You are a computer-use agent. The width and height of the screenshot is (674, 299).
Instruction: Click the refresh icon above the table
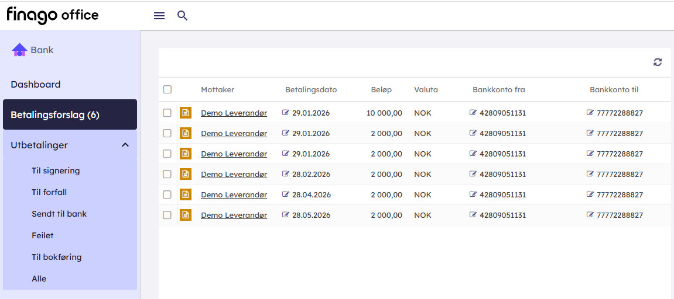click(658, 62)
